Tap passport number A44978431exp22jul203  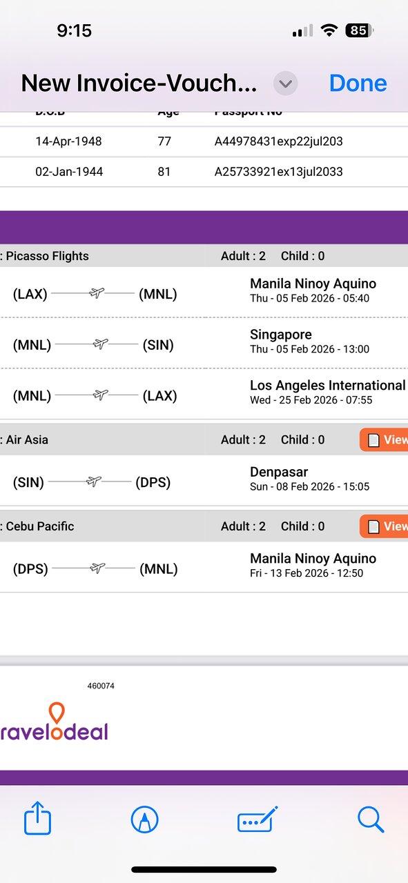278,141
